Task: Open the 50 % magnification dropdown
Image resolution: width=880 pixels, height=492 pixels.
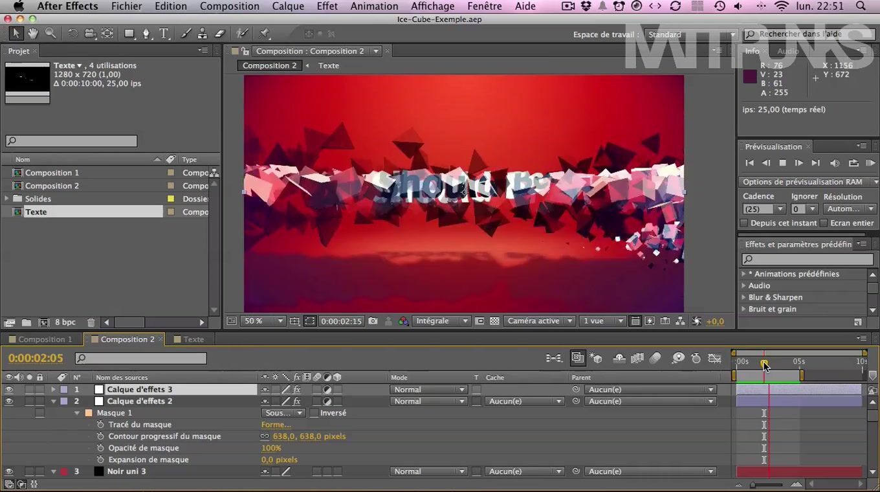Action: [x=264, y=321]
